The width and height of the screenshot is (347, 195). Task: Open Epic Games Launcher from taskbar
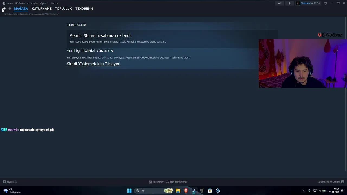pos(202,191)
